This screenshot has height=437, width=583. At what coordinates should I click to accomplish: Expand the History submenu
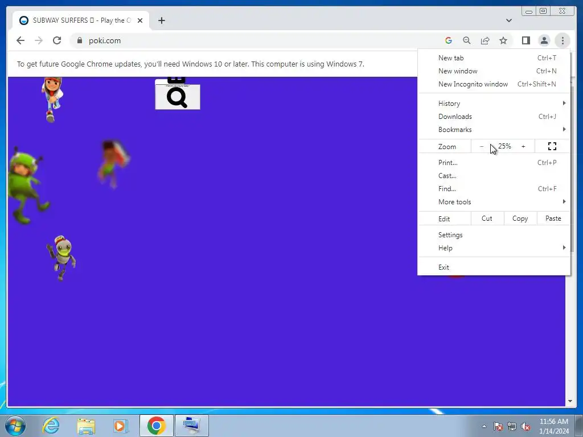[494, 104]
